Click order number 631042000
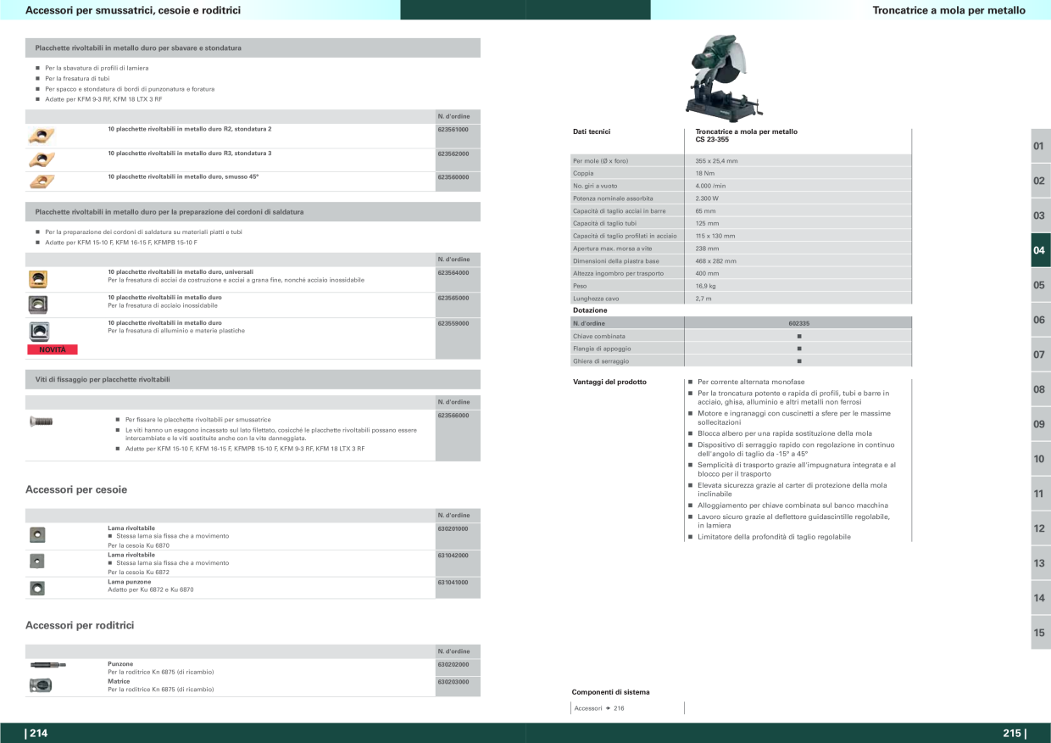 tap(453, 555)
